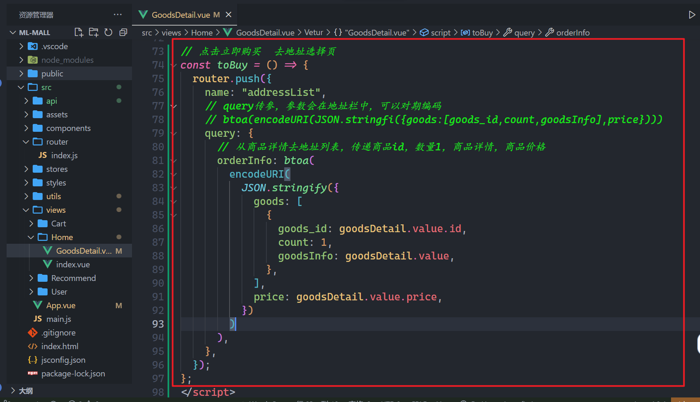This screenshot has width=700, height=402.
Task: Collapse the router folder
Action: (x=26, y=142)
